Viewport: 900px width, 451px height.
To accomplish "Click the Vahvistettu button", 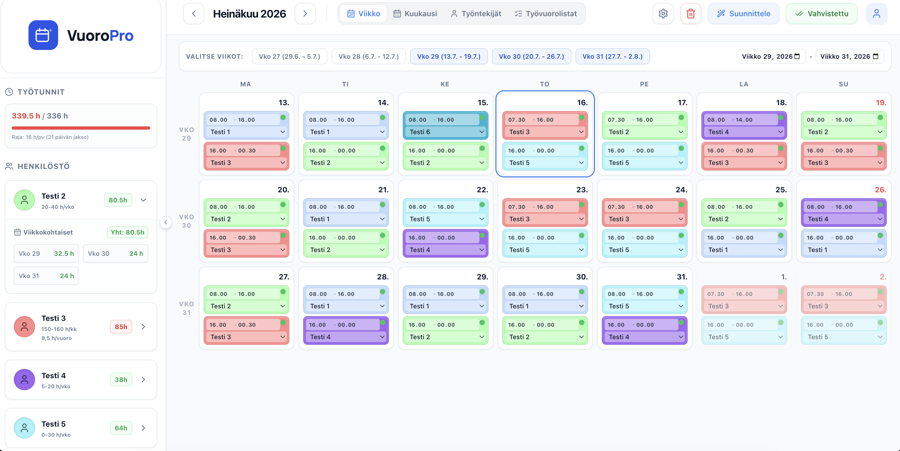I will 821,14.
